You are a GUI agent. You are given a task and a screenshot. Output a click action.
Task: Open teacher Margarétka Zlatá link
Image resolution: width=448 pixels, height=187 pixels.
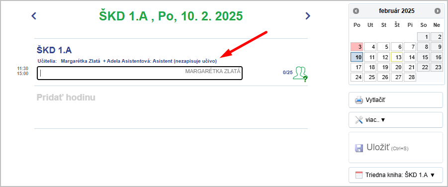[81, 61]
